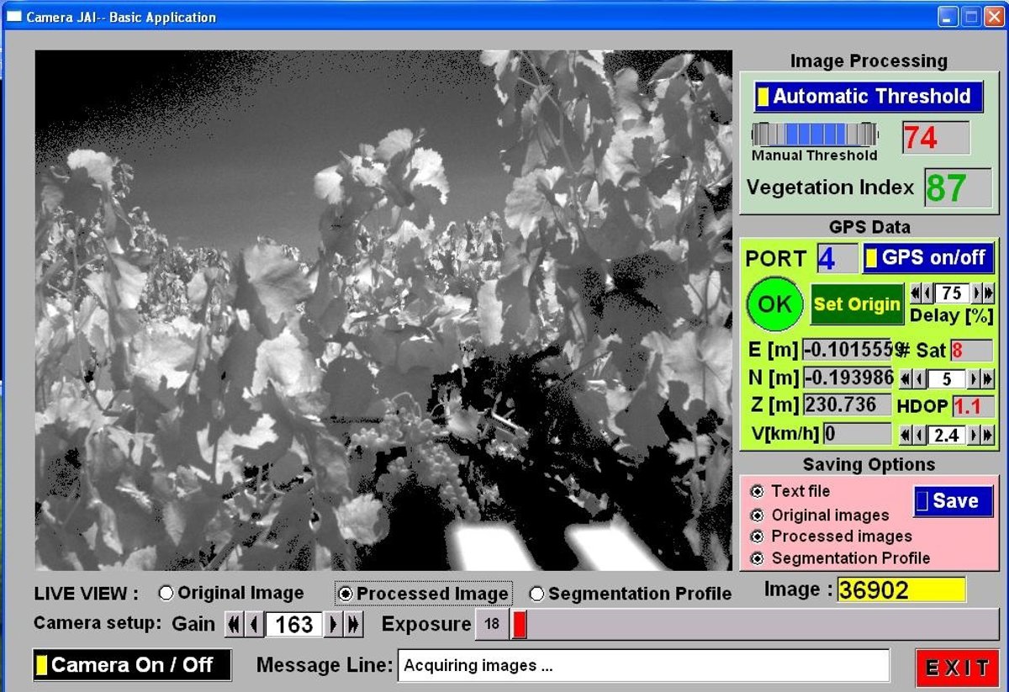1009x692 pixels.
Task: Toggle GPS on/off button
Action: tap(928, 258)
